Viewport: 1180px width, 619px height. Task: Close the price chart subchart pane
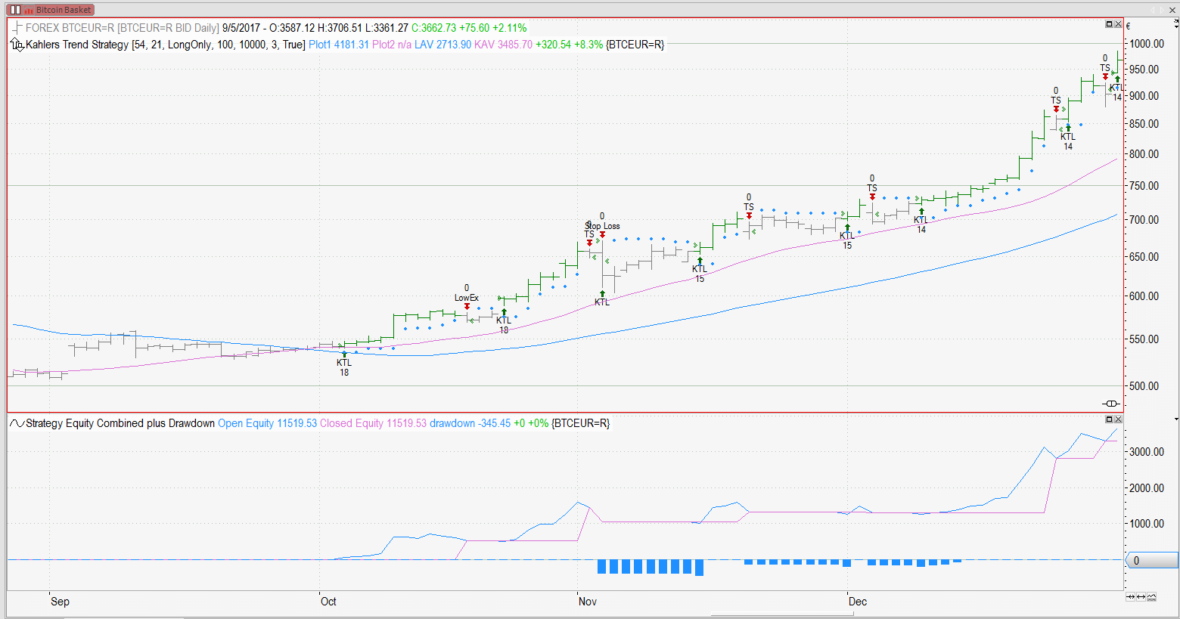1119,24
